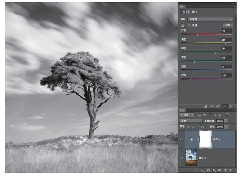This screenshot has width=241, height=176.
Task: Click the Black & White adjustment layer icon
Action: coord(191,139)
